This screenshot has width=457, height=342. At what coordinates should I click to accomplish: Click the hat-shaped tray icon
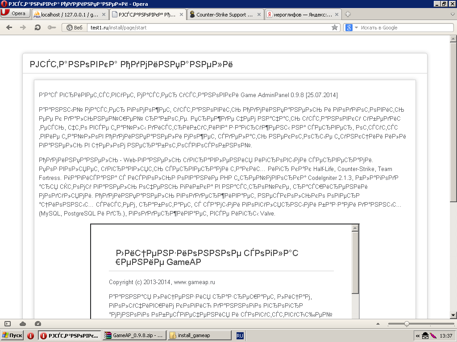[x=425, y=336]
